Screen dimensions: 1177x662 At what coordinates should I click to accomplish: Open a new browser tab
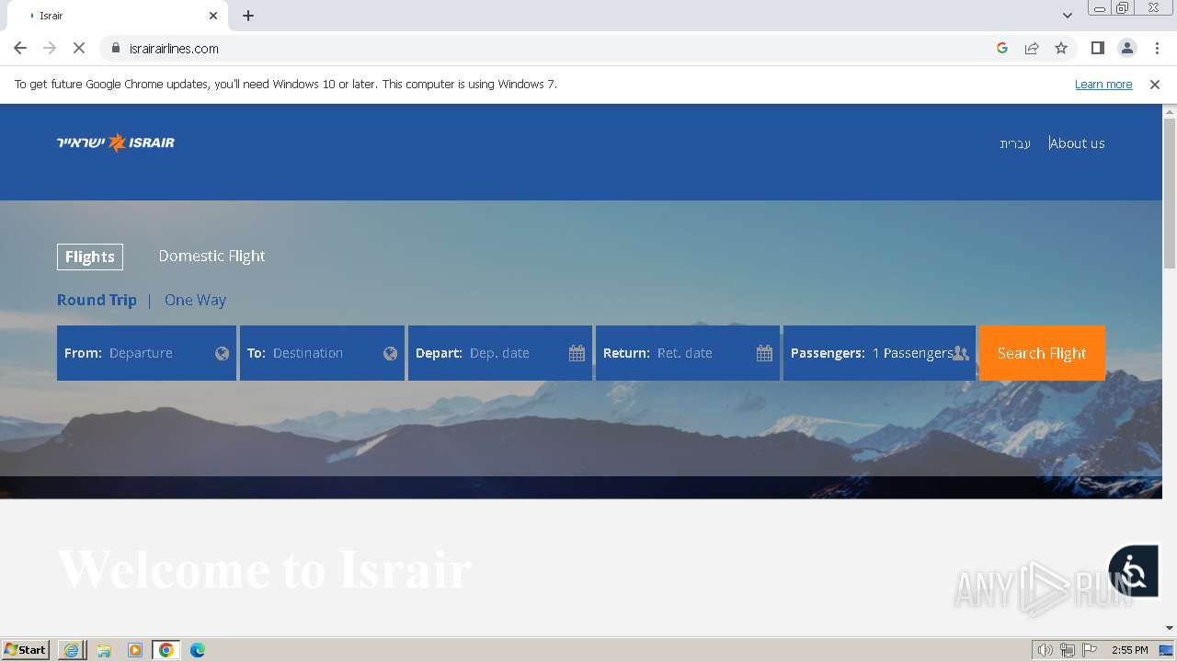[248, 16]
